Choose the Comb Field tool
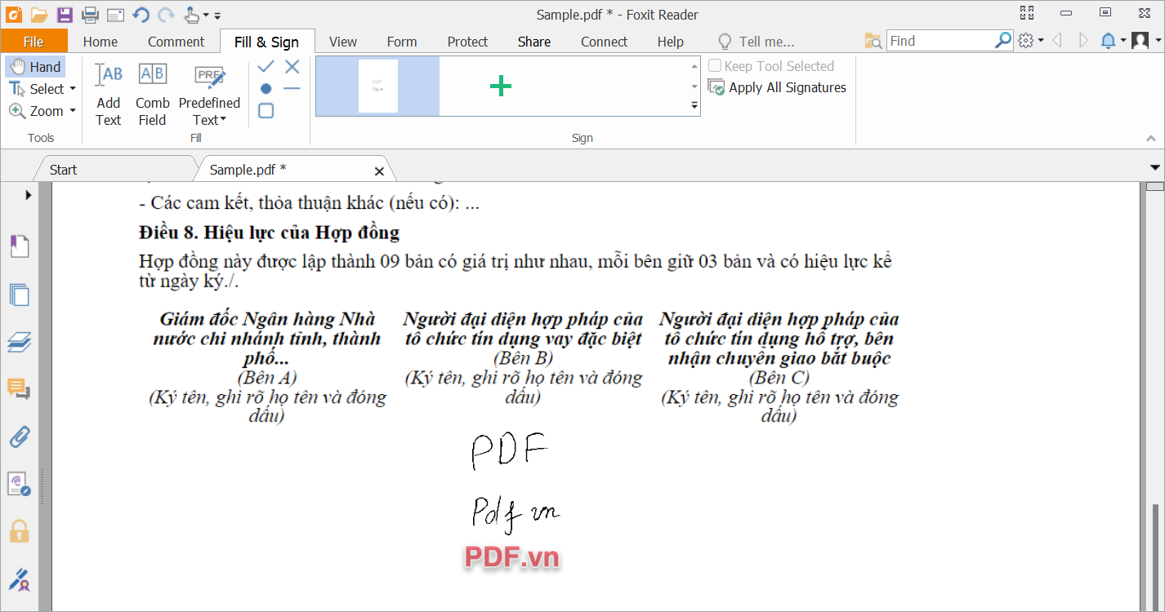 [153, 94]
